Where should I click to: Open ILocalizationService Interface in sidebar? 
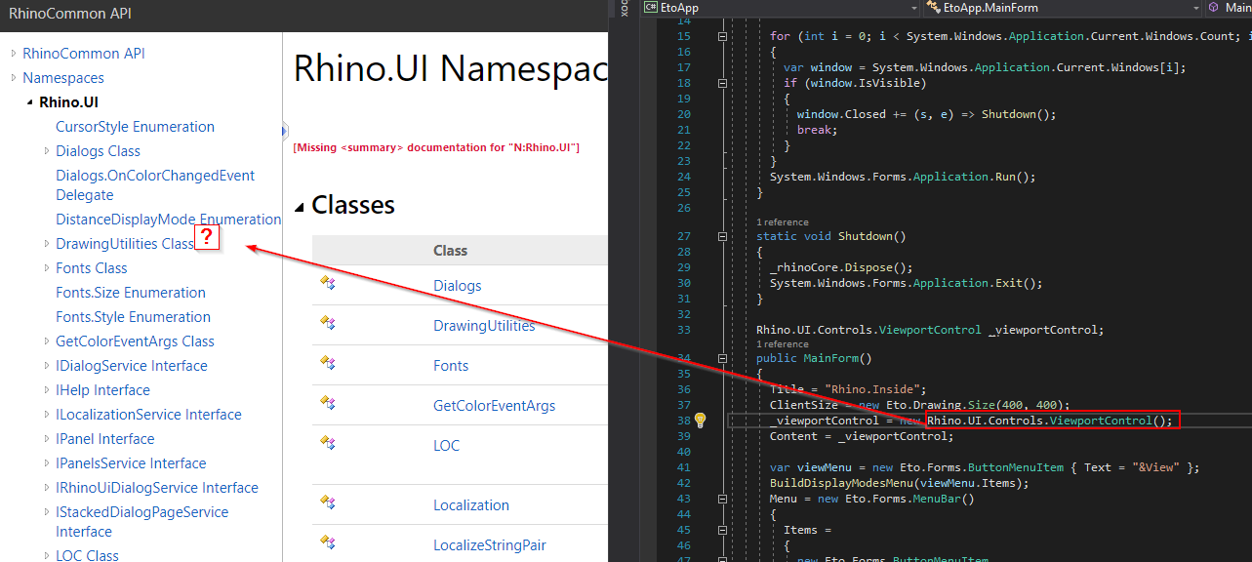tap(148, 415)
